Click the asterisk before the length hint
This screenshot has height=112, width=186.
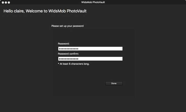59,63
